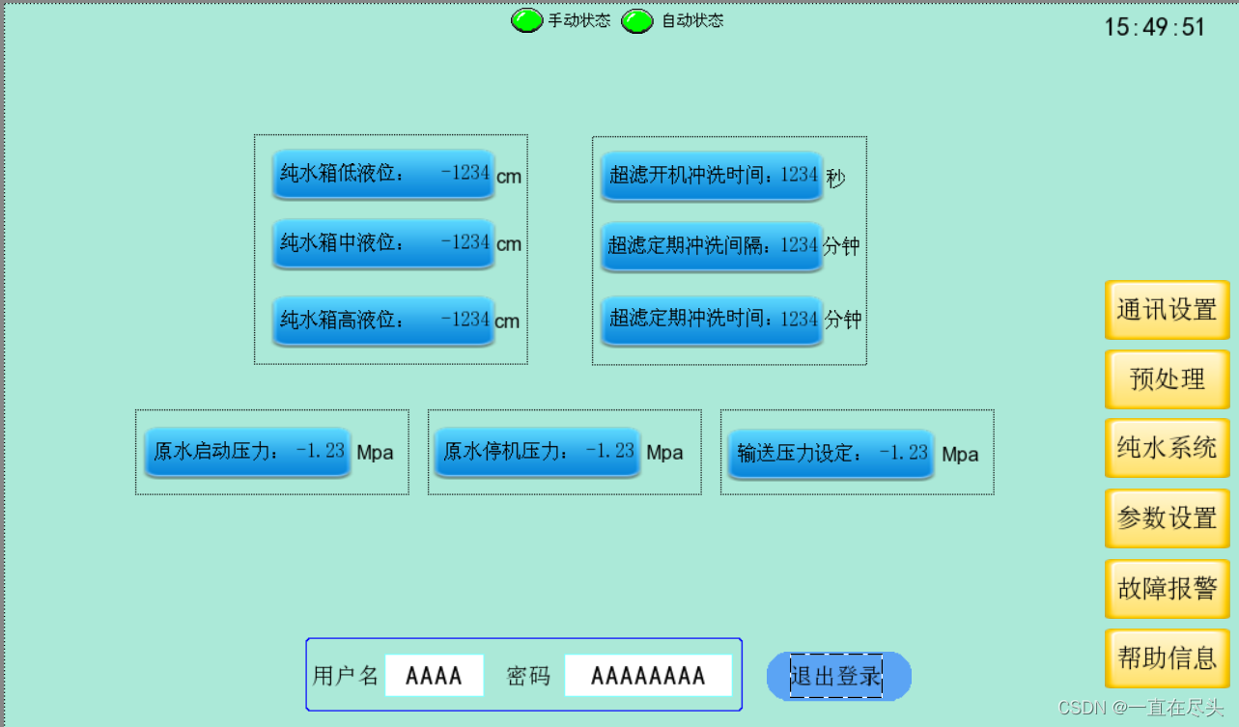
Task: Edit the 原水停机压力 value field
Action: tap(537, 452)
